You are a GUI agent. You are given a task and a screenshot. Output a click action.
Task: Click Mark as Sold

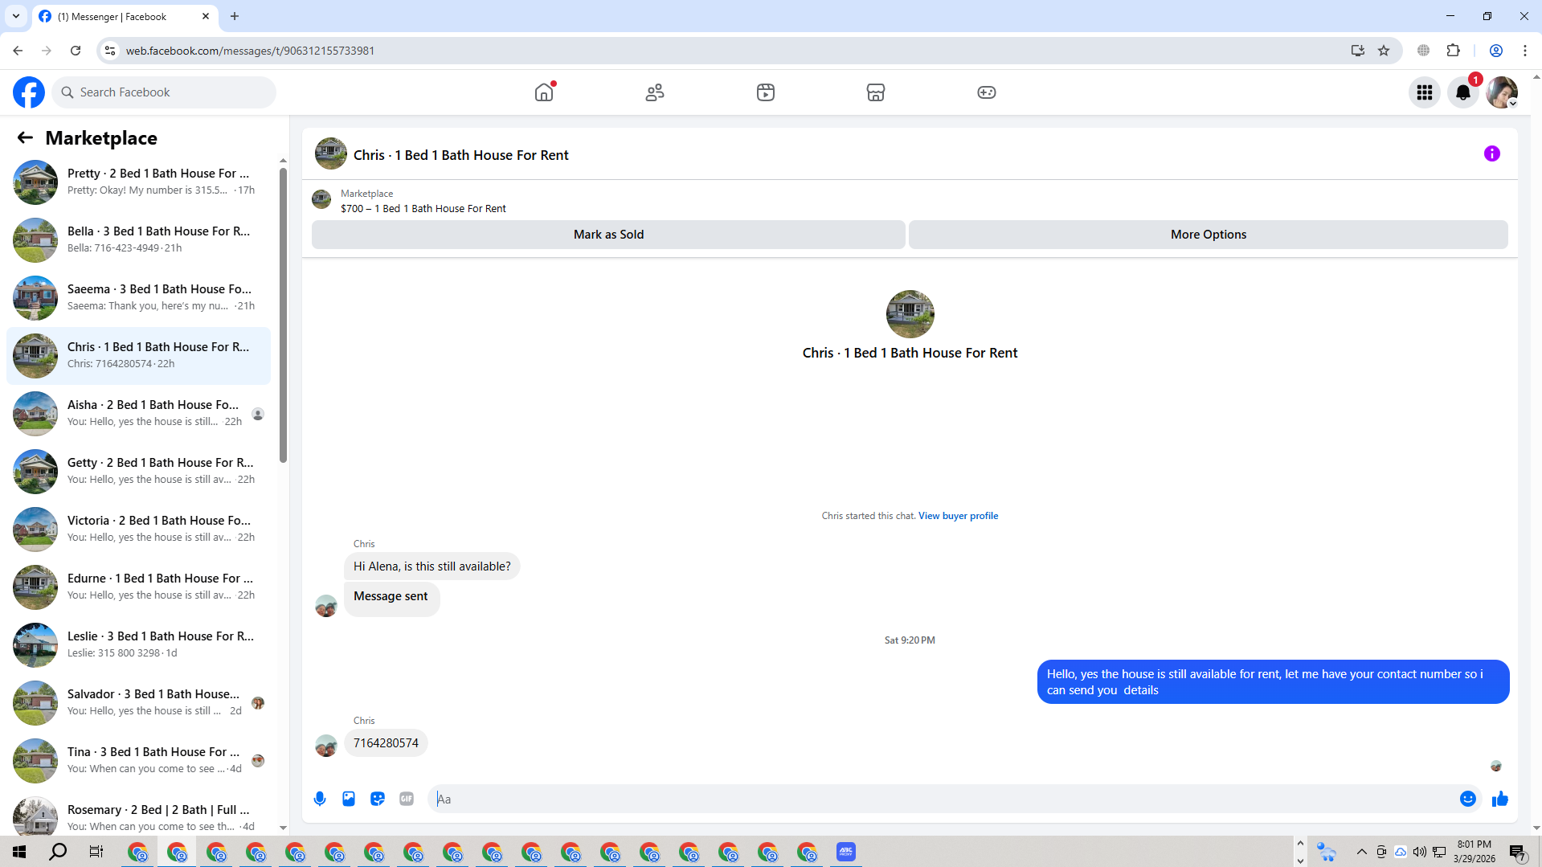[x=608, y=235]
